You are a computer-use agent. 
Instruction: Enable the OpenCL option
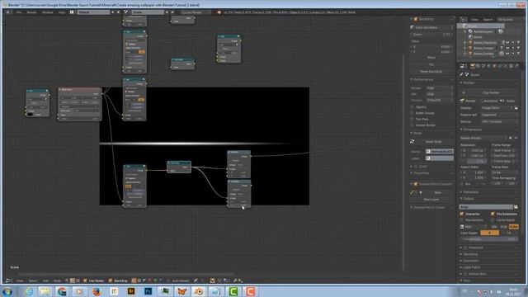(x=412, y=106)
